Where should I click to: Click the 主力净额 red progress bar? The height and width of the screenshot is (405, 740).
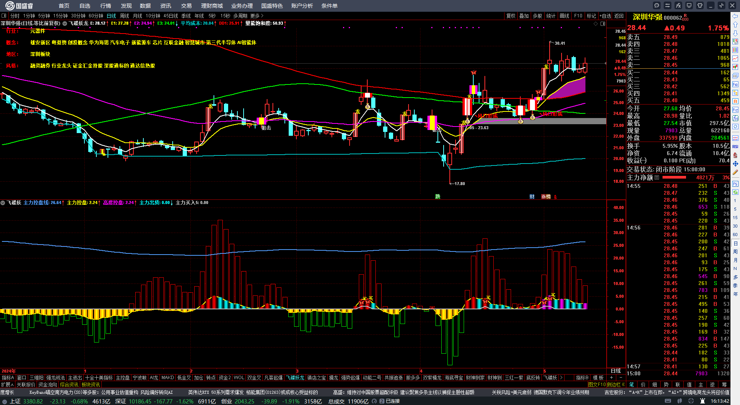674,177
